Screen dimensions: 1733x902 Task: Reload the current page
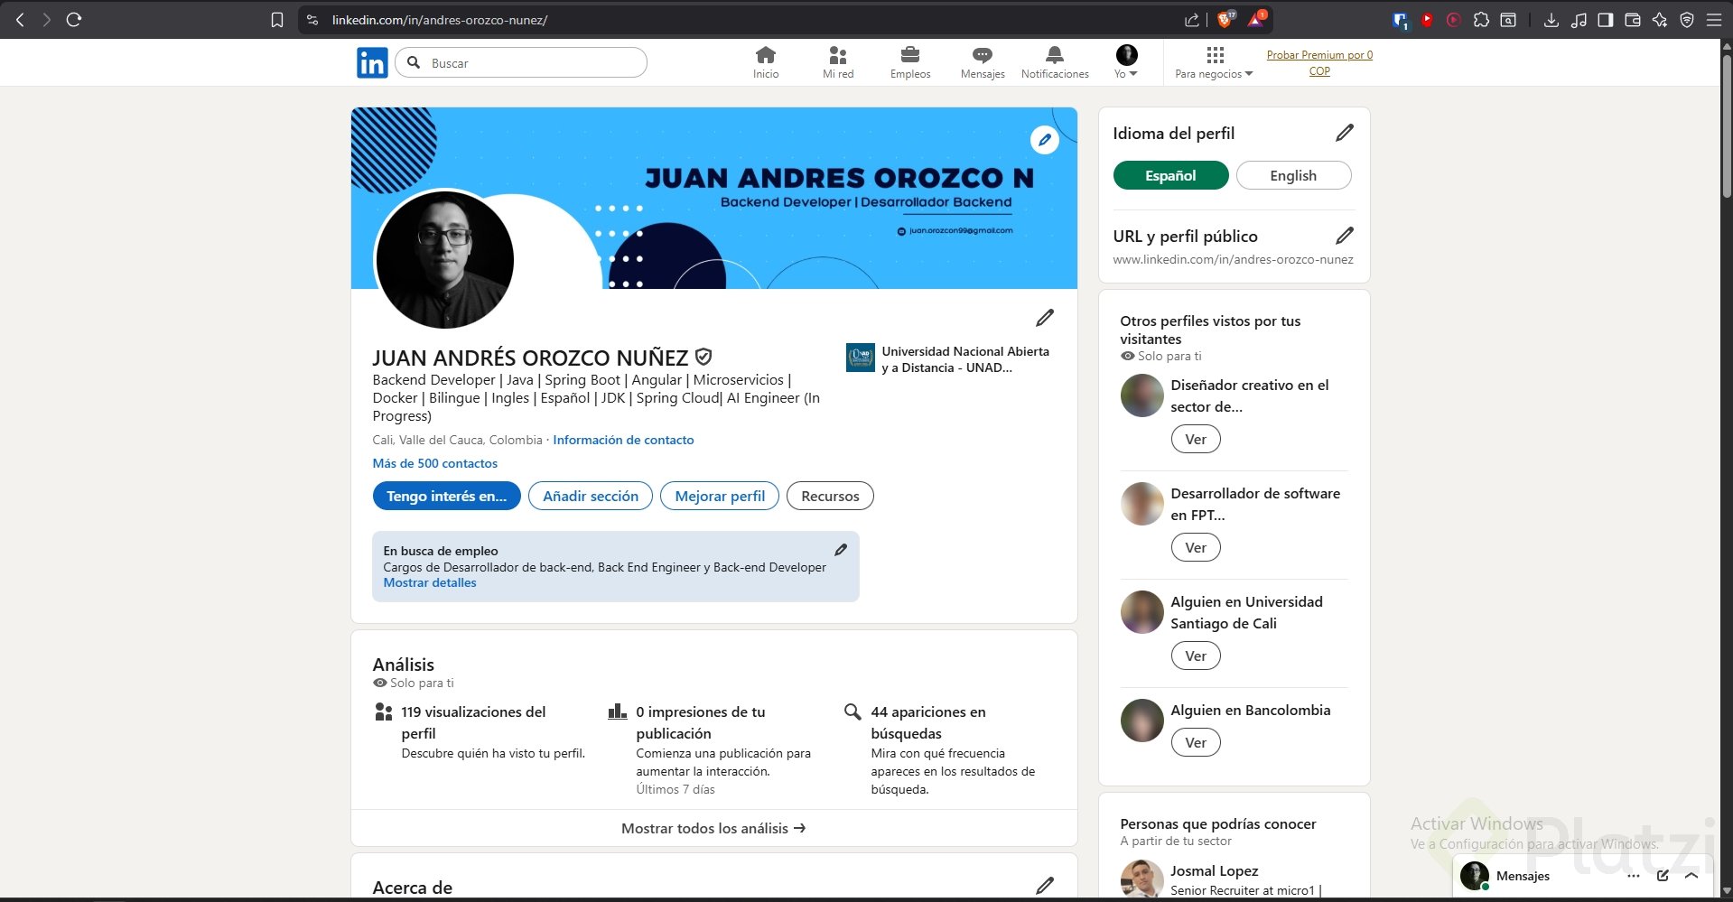[74, 20]
